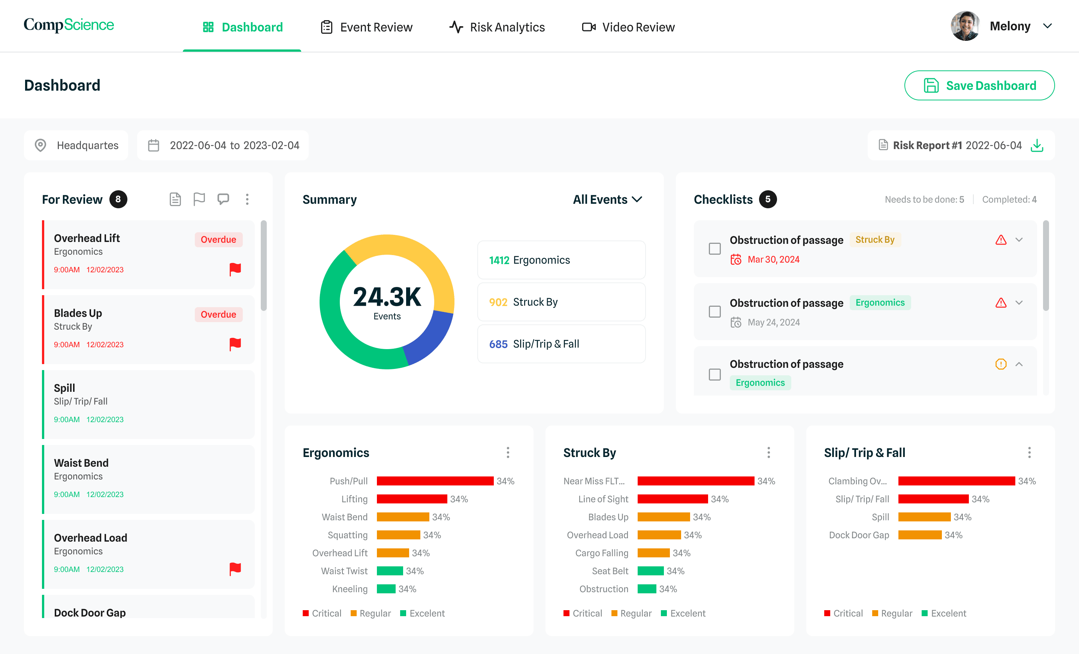Click the 'Needs to be done: 5' text
Image resolution: width=1079 pixels, height=654 pixels.
pyautogui.click(x=924, y=200)
